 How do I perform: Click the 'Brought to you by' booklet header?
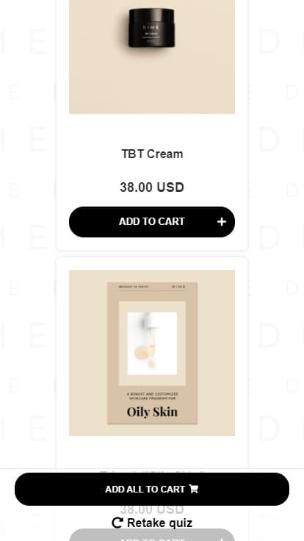(x=134, y=287)
